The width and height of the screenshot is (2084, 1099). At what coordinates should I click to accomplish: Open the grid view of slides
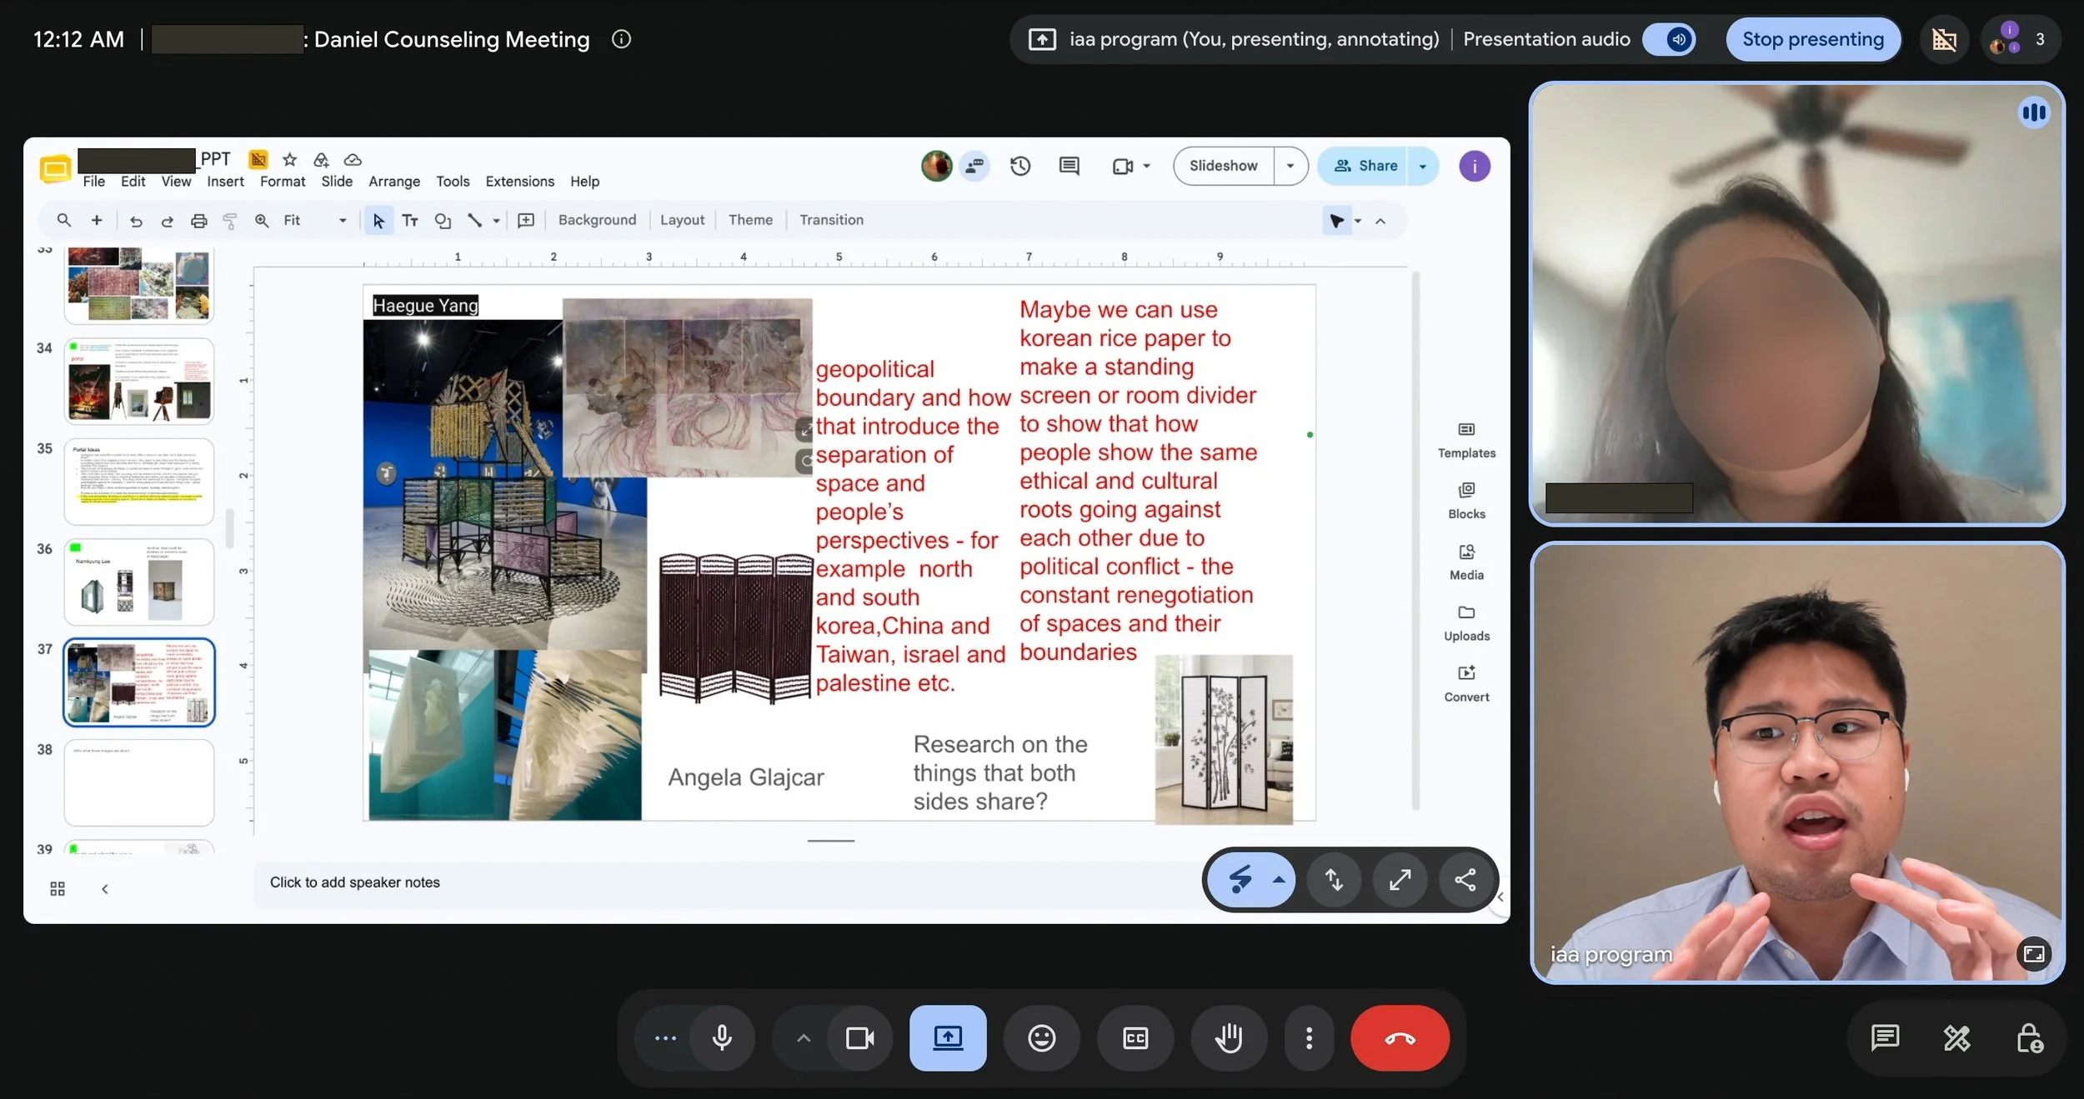tap(58, 889)
